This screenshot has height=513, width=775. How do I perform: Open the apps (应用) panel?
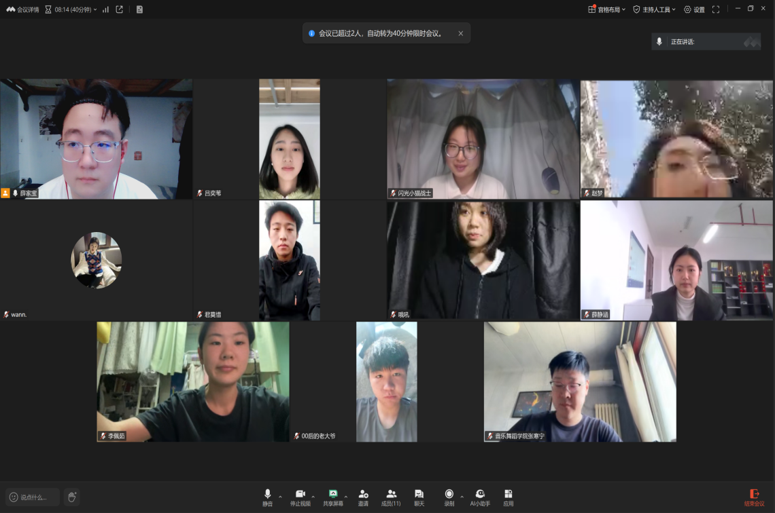tap(508, 497)
